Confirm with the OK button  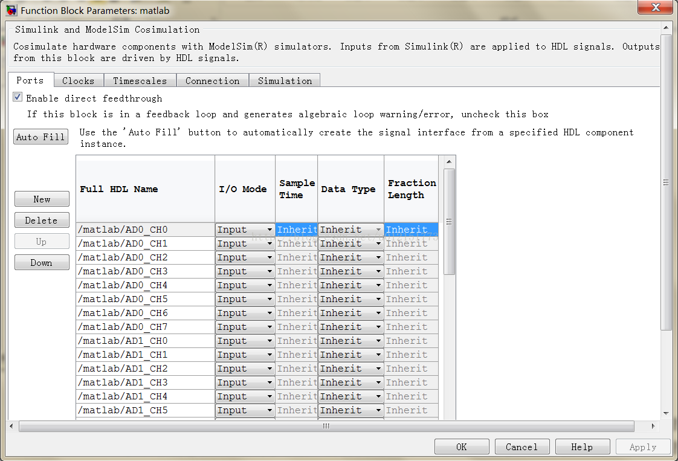[462, 446]
